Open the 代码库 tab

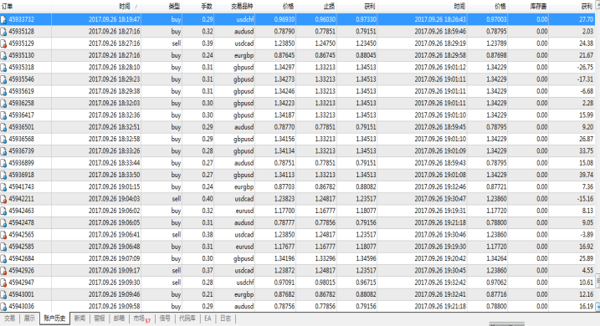click(x=187, y=318)
